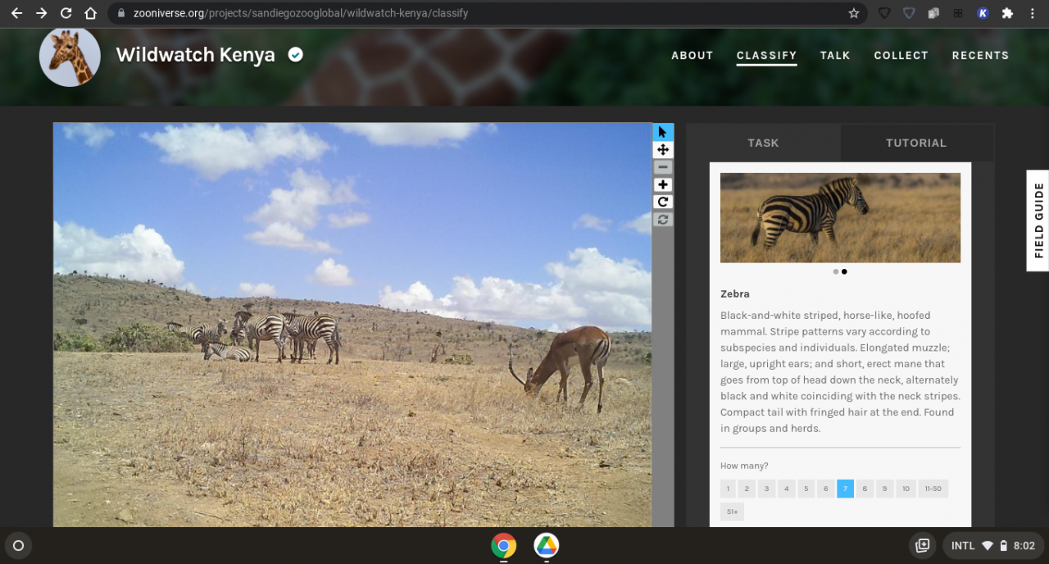Click the second shield extension icon
Image resolution: width=1049 pixels, height=564 pixels.
(909, 13)
